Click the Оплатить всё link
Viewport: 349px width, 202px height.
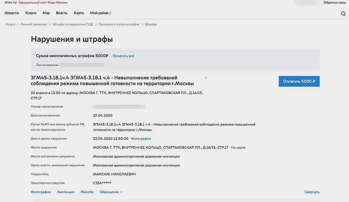[x=123, y=56]
